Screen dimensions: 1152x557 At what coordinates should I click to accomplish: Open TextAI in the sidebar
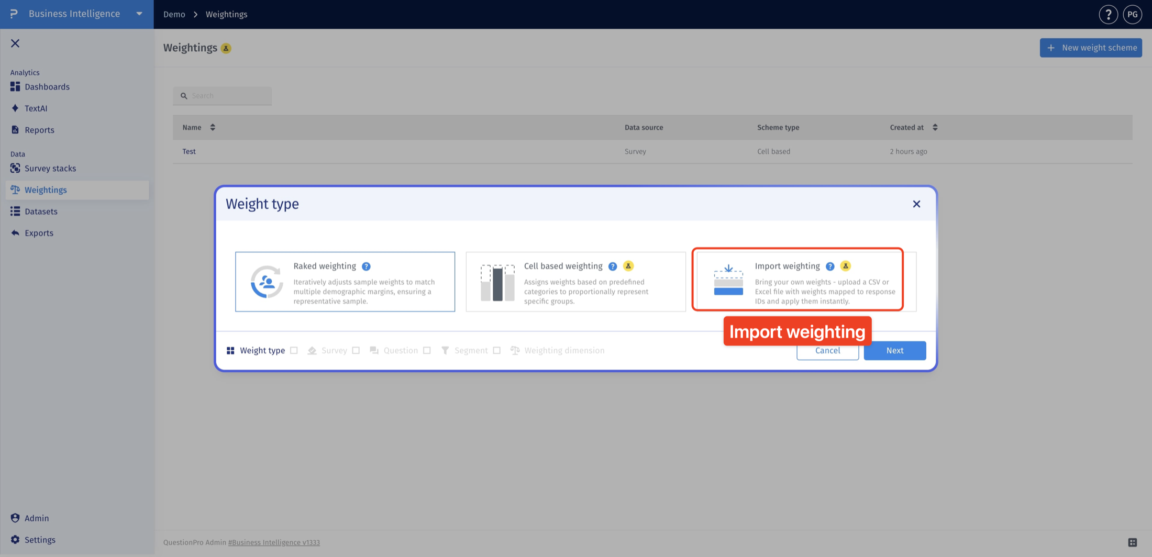(x=36, y=108)
